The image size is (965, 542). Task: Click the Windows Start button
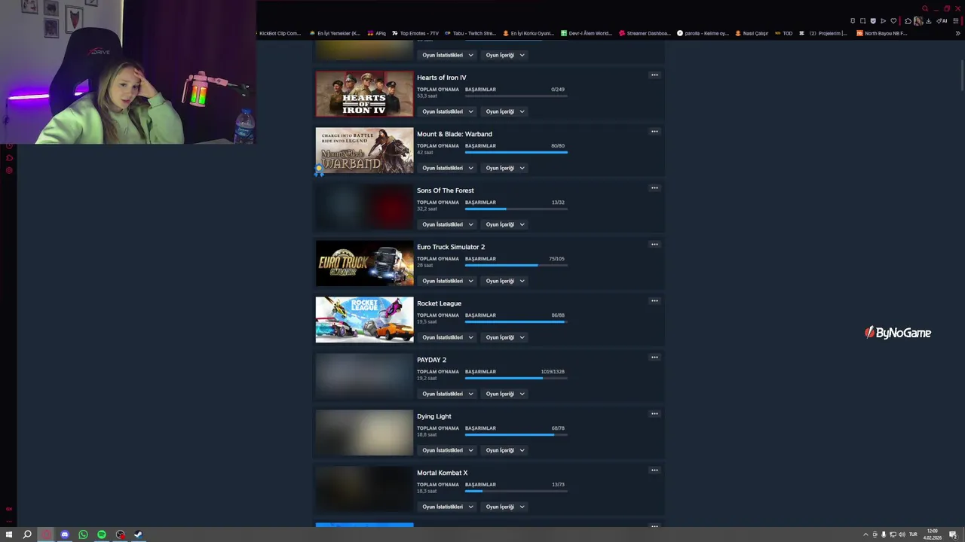click(9, 534)
